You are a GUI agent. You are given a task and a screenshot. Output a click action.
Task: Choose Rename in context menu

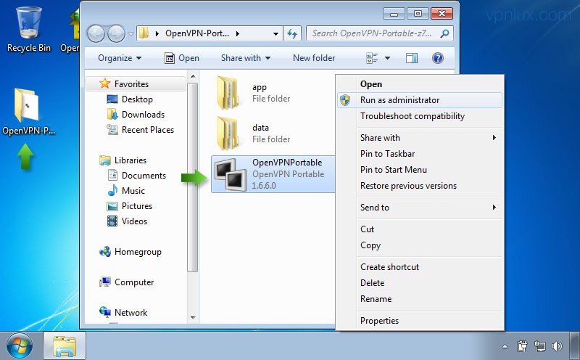420,299
